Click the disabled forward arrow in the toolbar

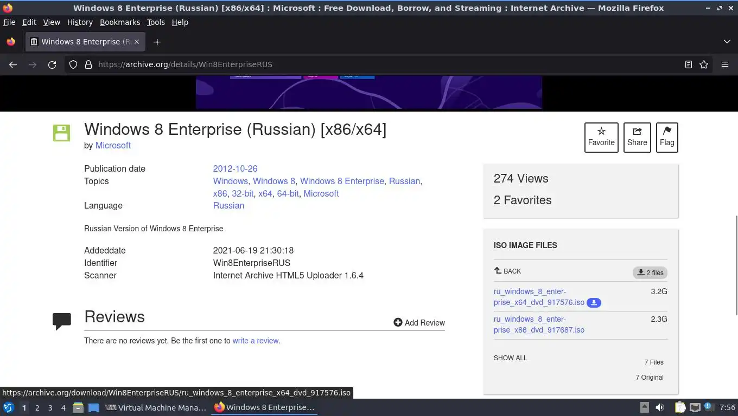pos(33,64)
